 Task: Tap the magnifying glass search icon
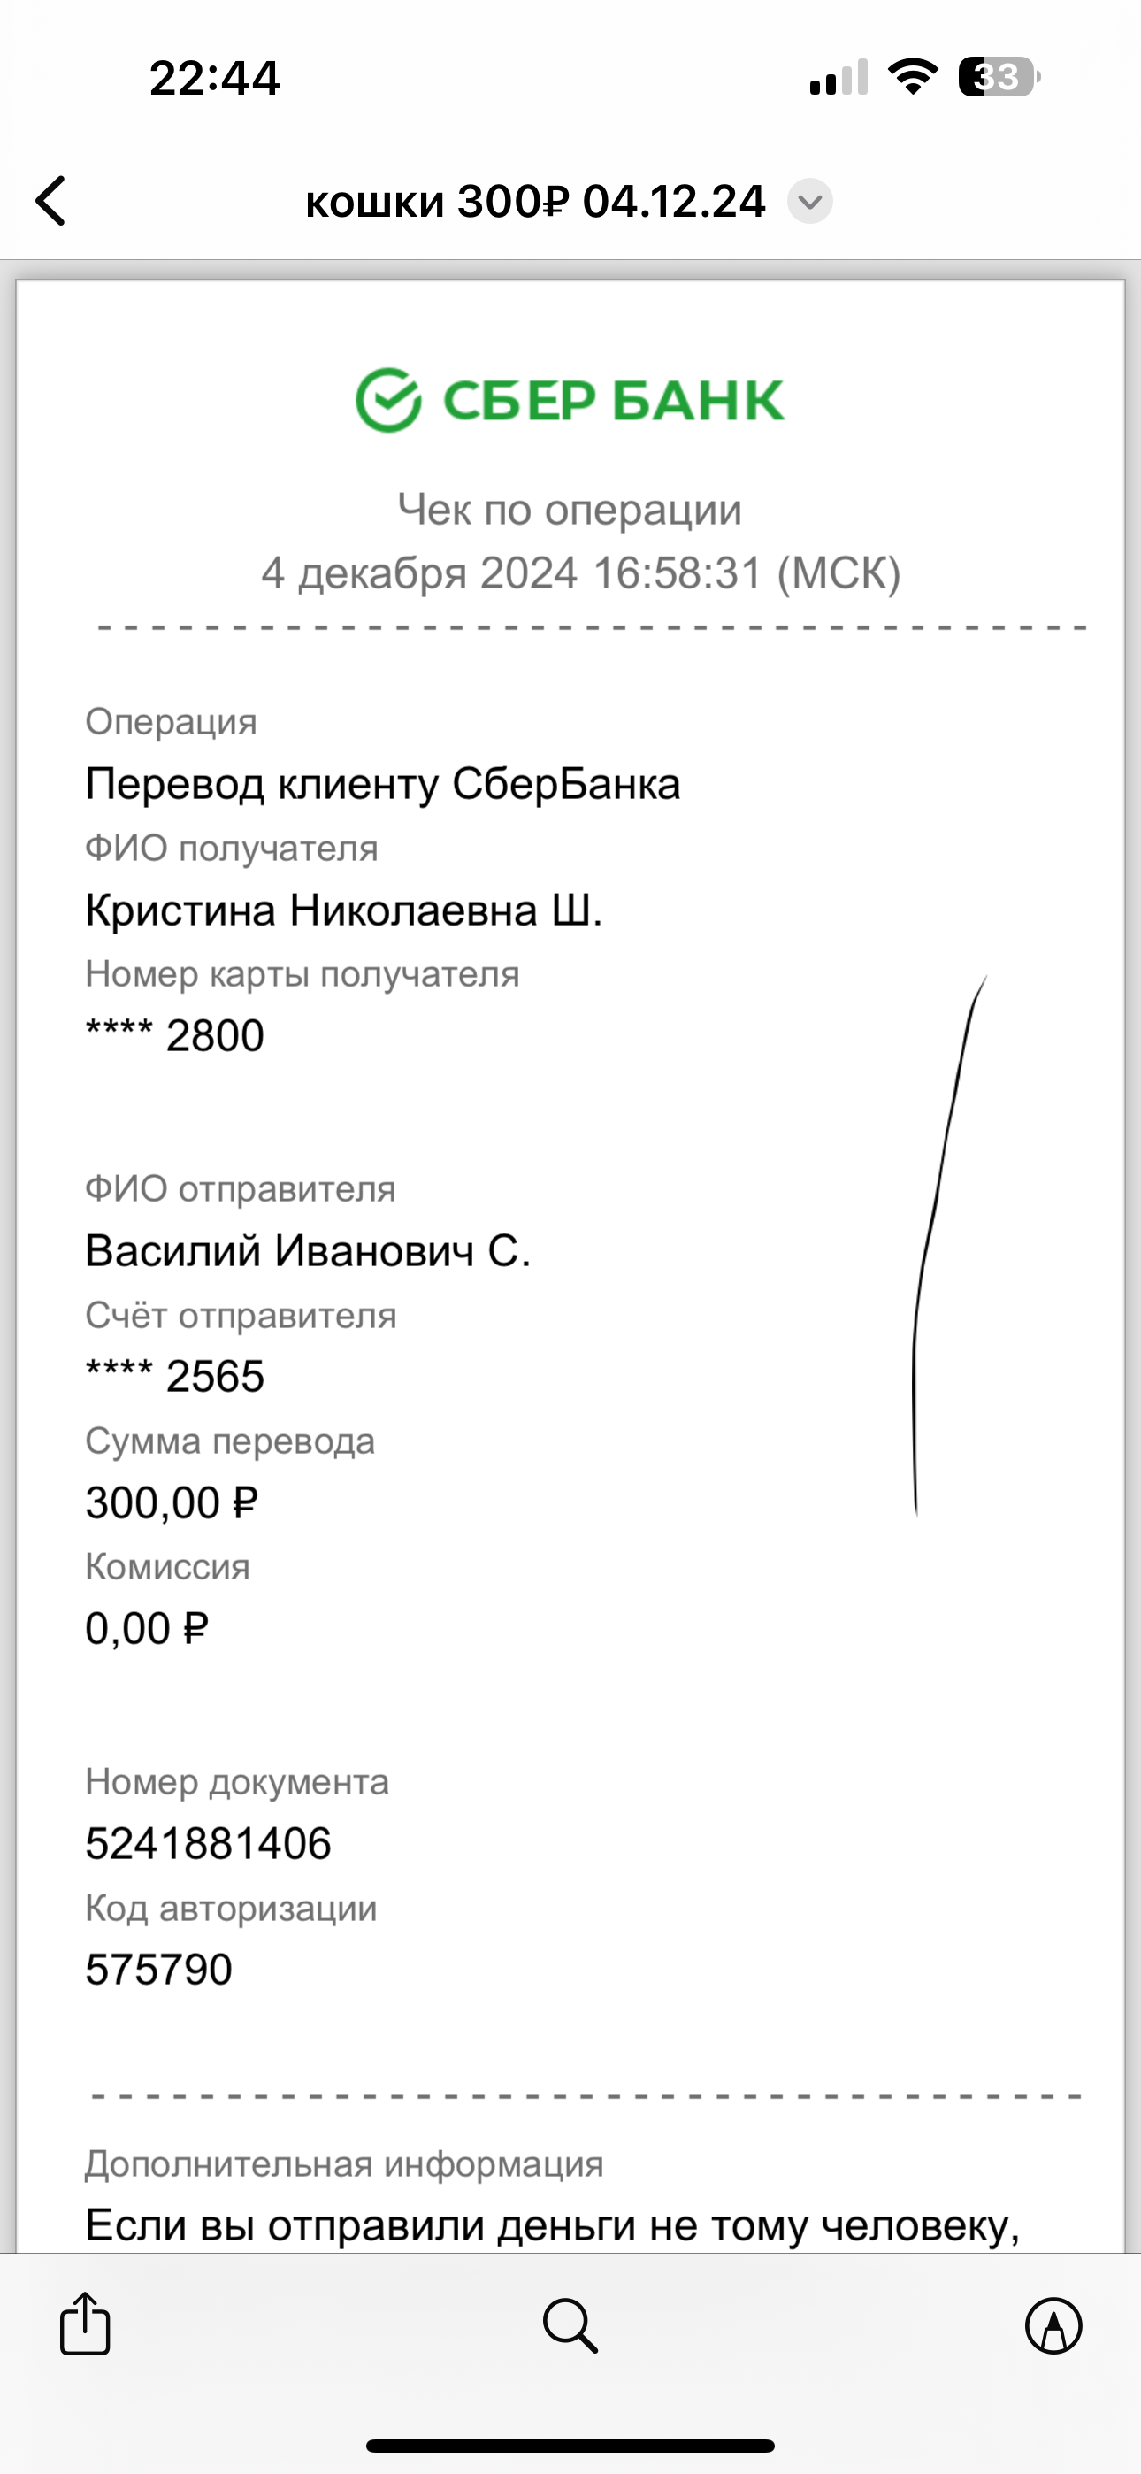[570, 2325]
